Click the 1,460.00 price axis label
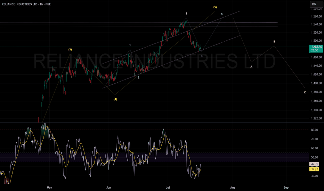This screenshot has height=191, width=324. (316, 57)
